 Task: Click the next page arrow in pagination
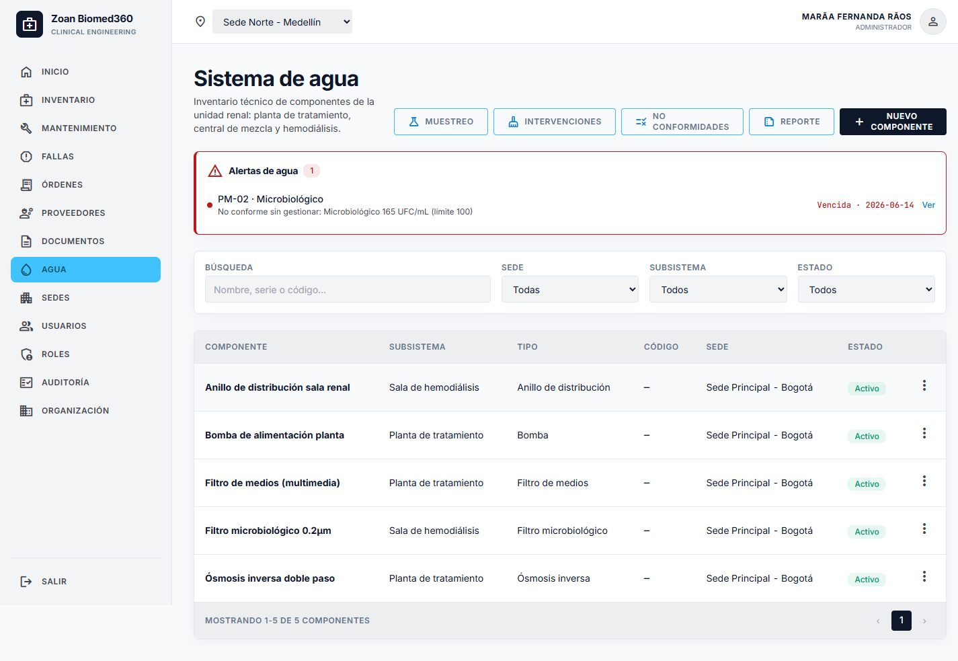(924, 621)
